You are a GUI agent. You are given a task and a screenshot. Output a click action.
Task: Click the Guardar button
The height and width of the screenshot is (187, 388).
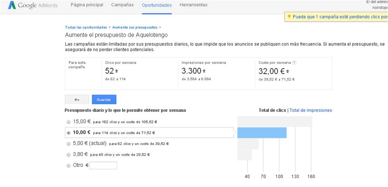click(x=104, y=99)
